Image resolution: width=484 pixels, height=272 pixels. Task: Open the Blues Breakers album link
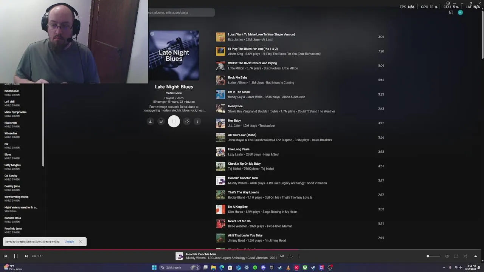click(322, 140)
